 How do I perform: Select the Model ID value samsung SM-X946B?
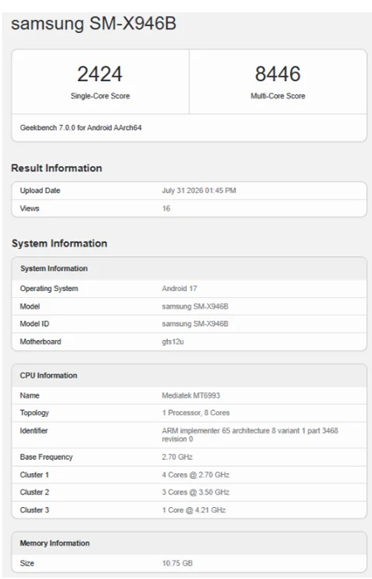[195, 324]
